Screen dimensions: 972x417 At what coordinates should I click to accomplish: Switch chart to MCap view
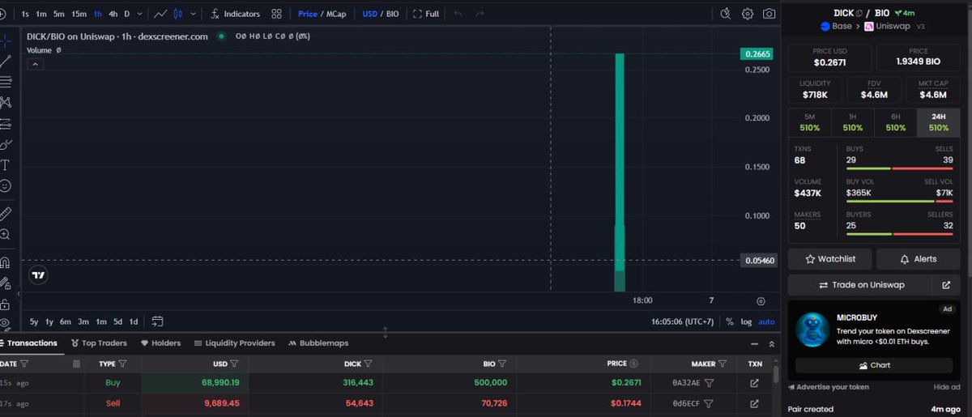coord(336,14)
